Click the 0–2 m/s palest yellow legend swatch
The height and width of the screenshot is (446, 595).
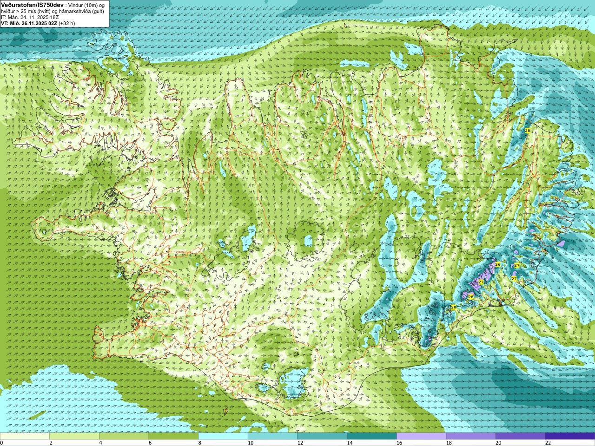click(x=25, y=436)
